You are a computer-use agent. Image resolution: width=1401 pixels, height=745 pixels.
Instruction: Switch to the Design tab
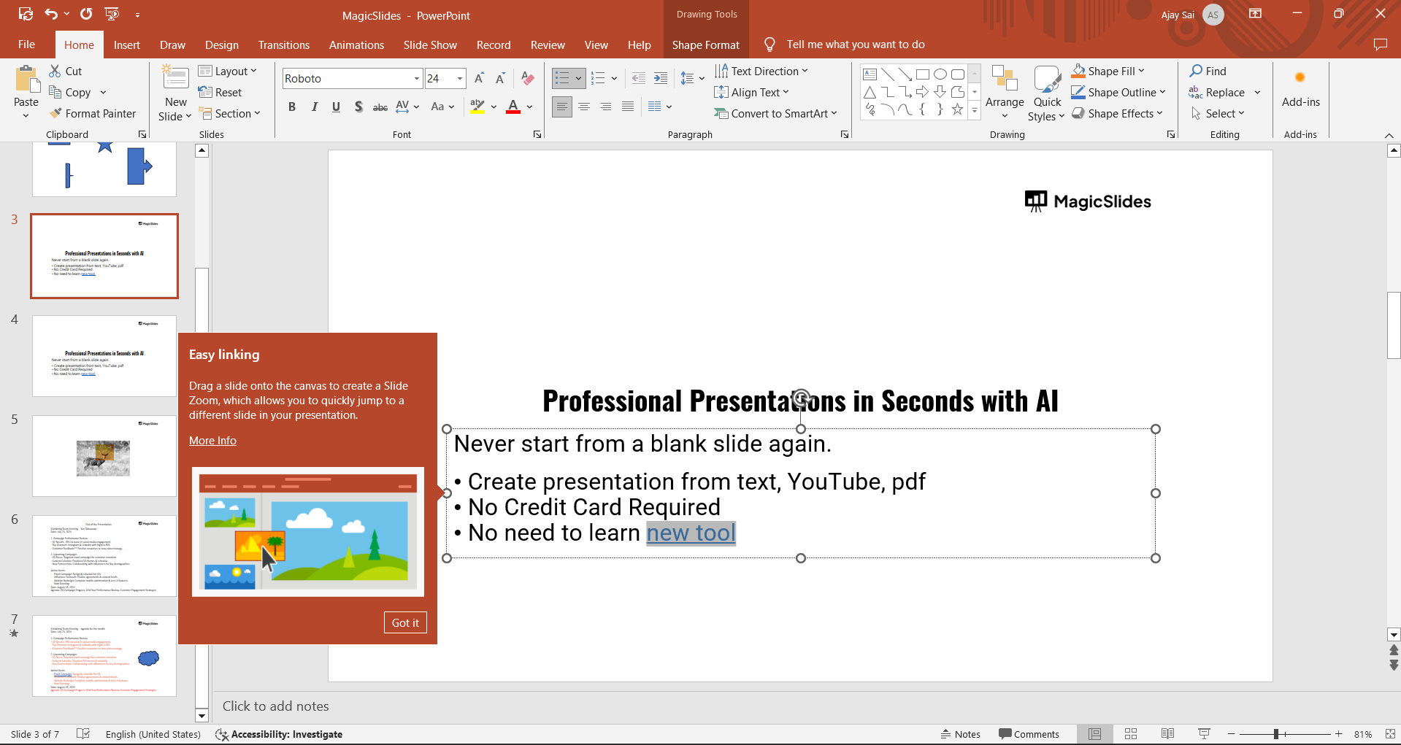(x=222, y=45)
